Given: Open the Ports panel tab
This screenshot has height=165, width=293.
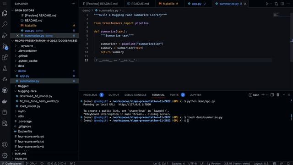Looking at the screenshot, I should (177, 95).
